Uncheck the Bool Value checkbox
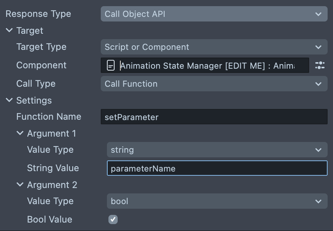 point(113,219)
